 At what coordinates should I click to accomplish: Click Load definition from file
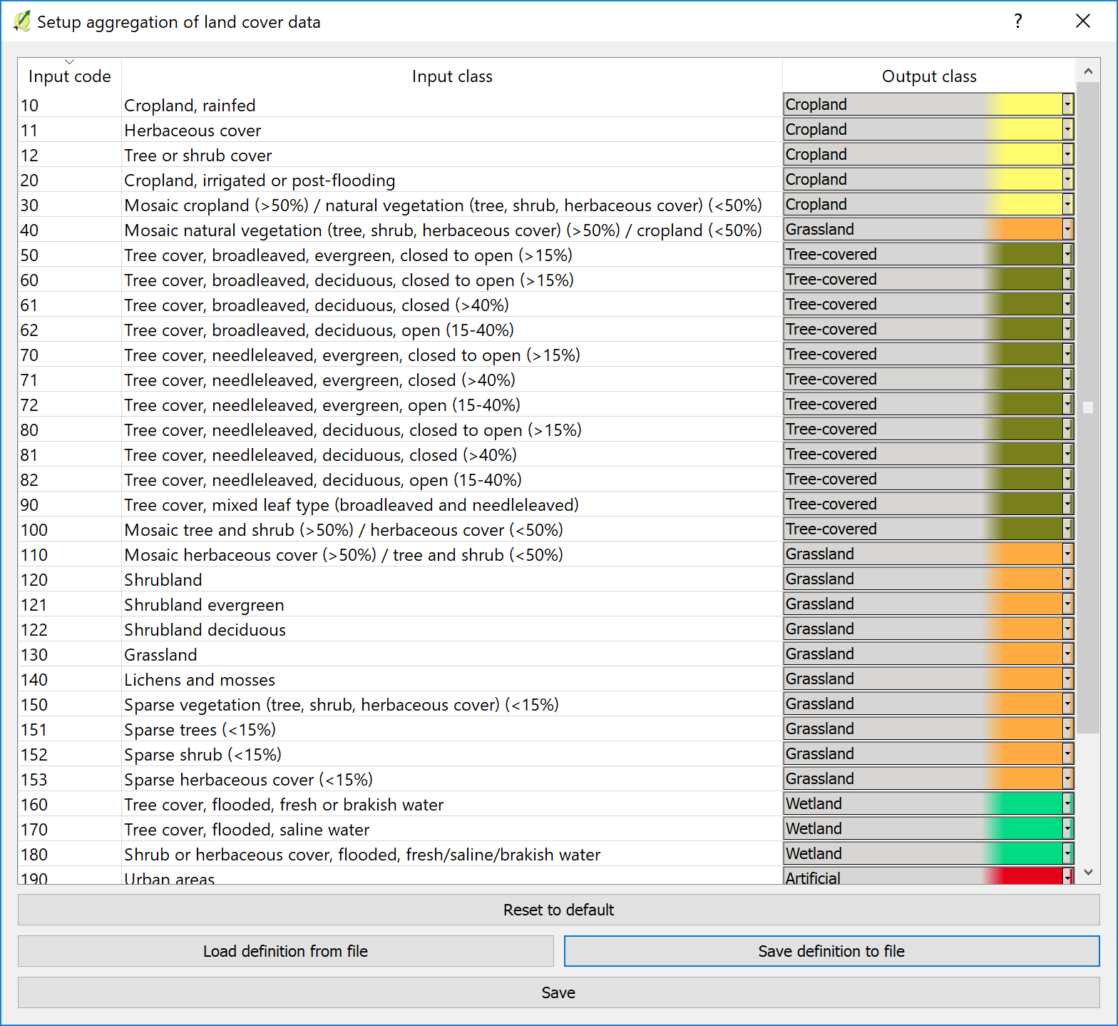(285, 951)
